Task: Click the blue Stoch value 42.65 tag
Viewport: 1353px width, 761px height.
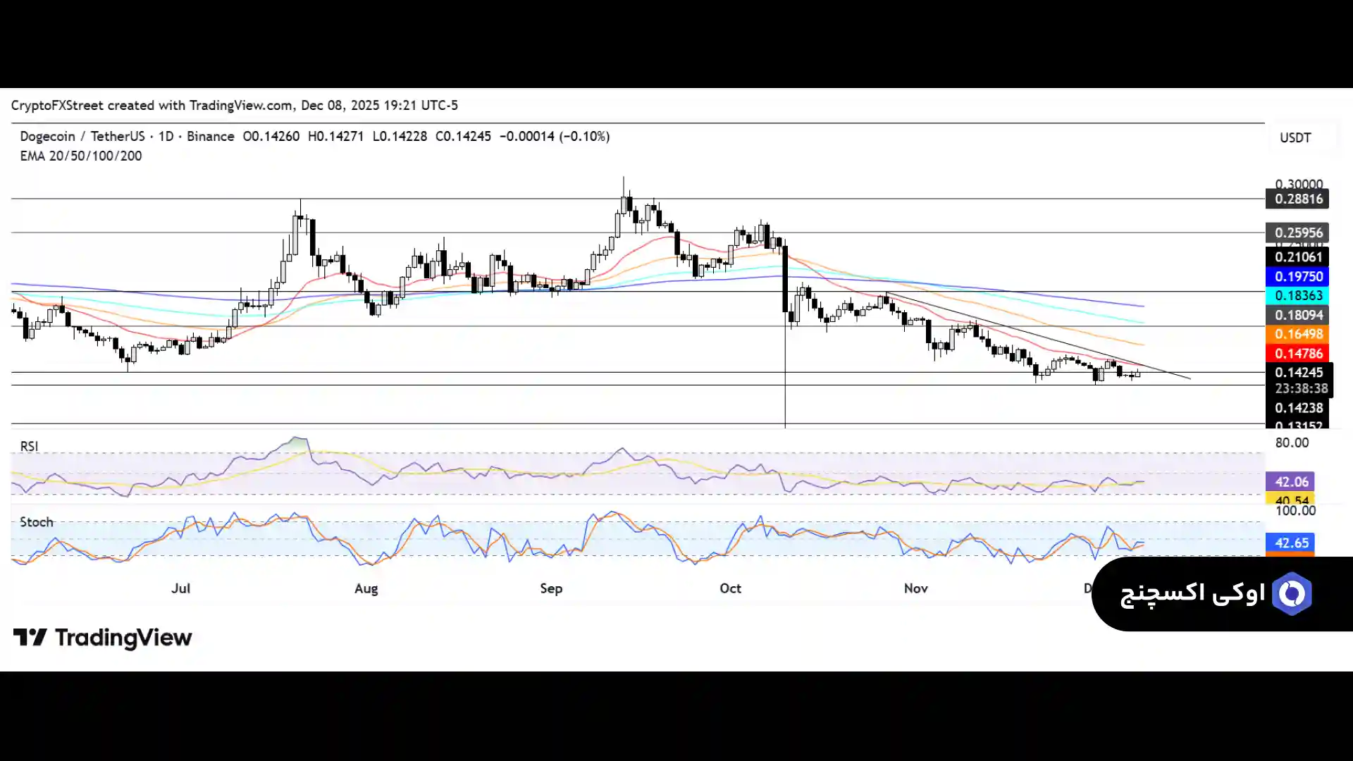Action: [1290, 543]
